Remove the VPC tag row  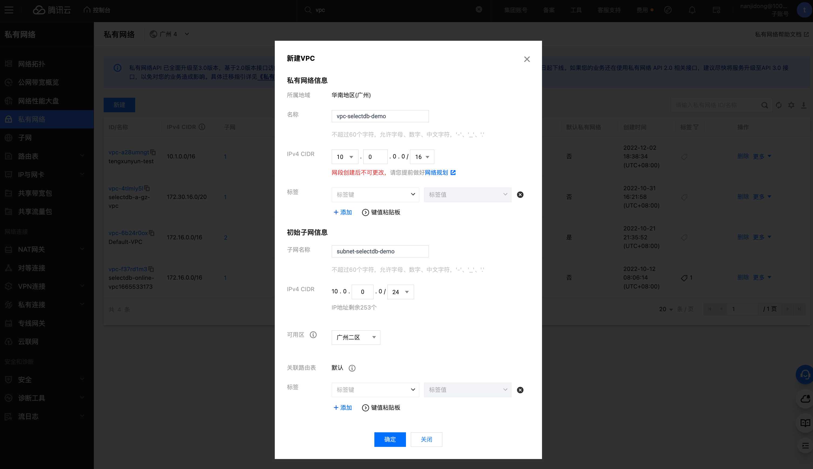tap(520, 195)
